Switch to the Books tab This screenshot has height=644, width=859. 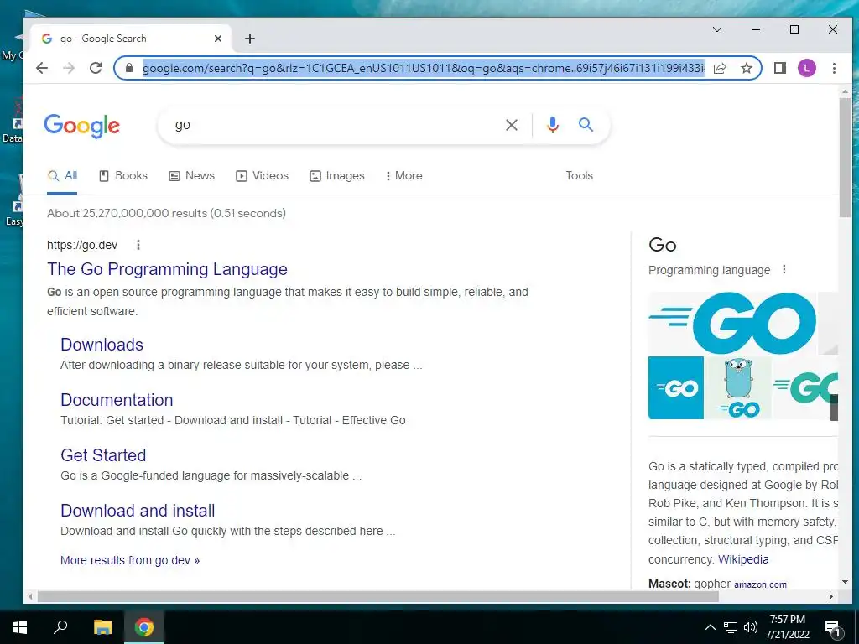click(x=123, y=176)
